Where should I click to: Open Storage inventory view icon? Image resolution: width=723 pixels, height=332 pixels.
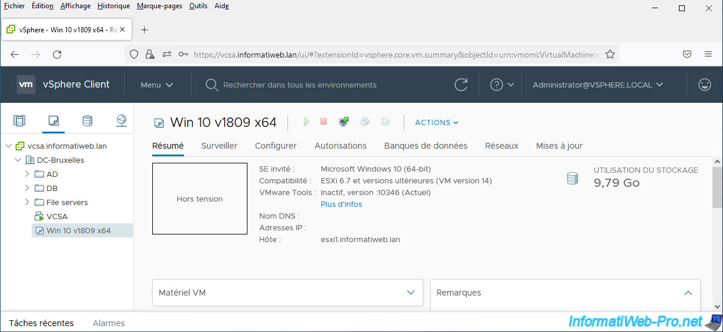click(x=87, y=121)
